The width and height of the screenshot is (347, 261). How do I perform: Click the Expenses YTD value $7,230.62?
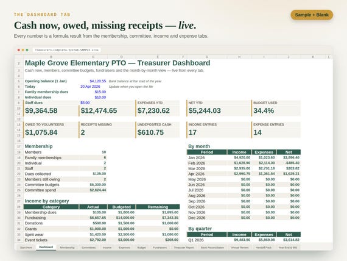point(153,110)
